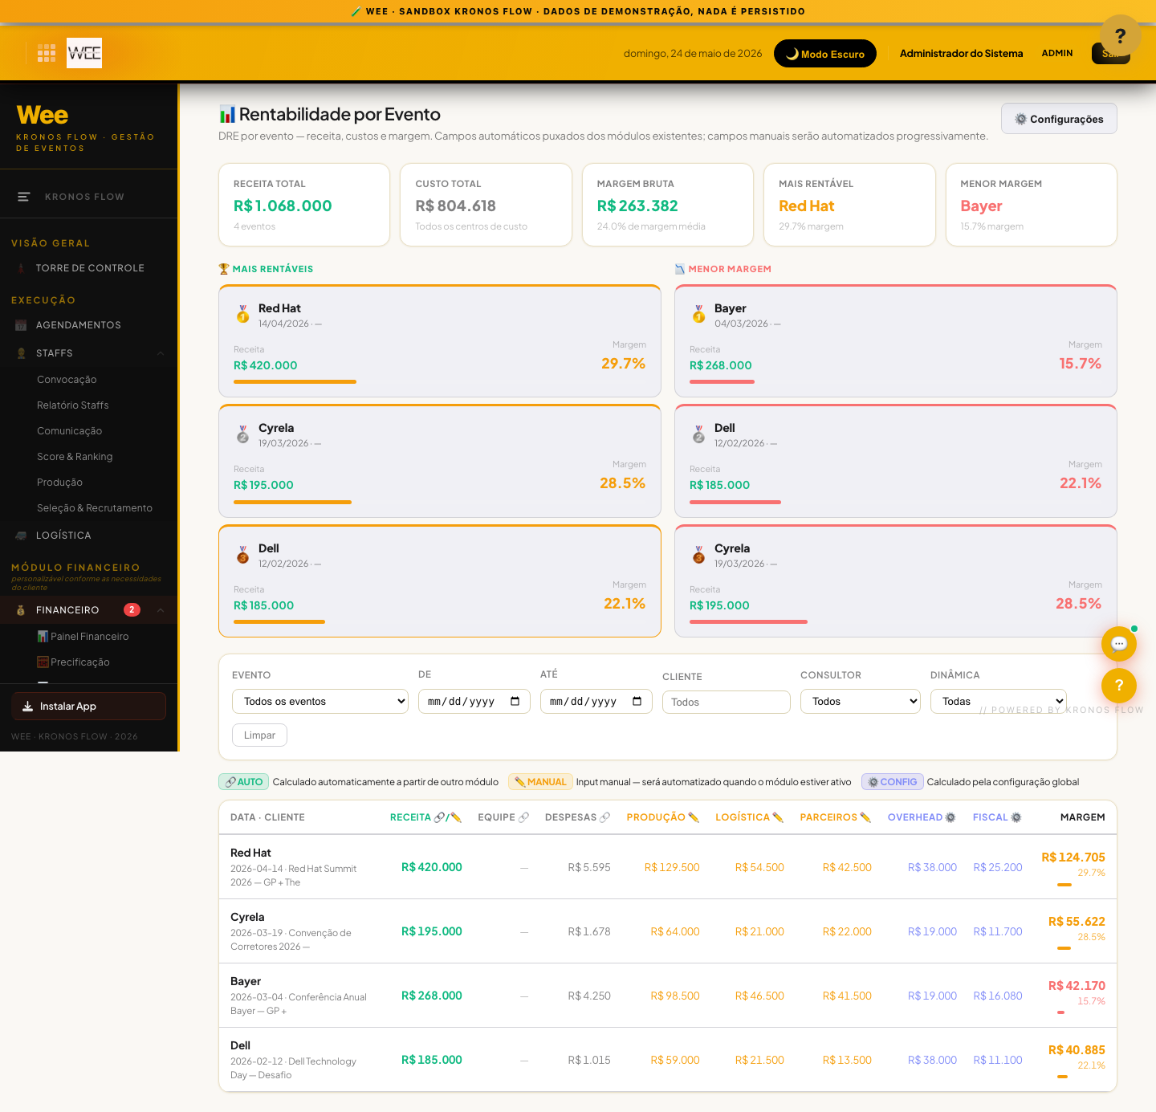Click the Instalar App button
The height and width of the screenshot is (1112, 1156).
point(88,706)
